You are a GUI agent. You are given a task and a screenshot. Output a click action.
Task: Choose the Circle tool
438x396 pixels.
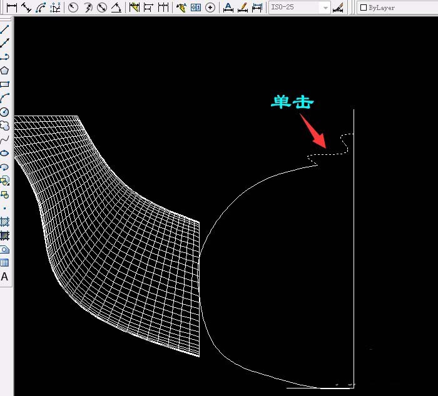pyautogui.click(x=4, y=112)
